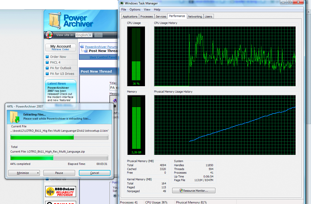Open the Options menu in Task Manager
This screenshot has width=311, height=204.
(135, 10)
